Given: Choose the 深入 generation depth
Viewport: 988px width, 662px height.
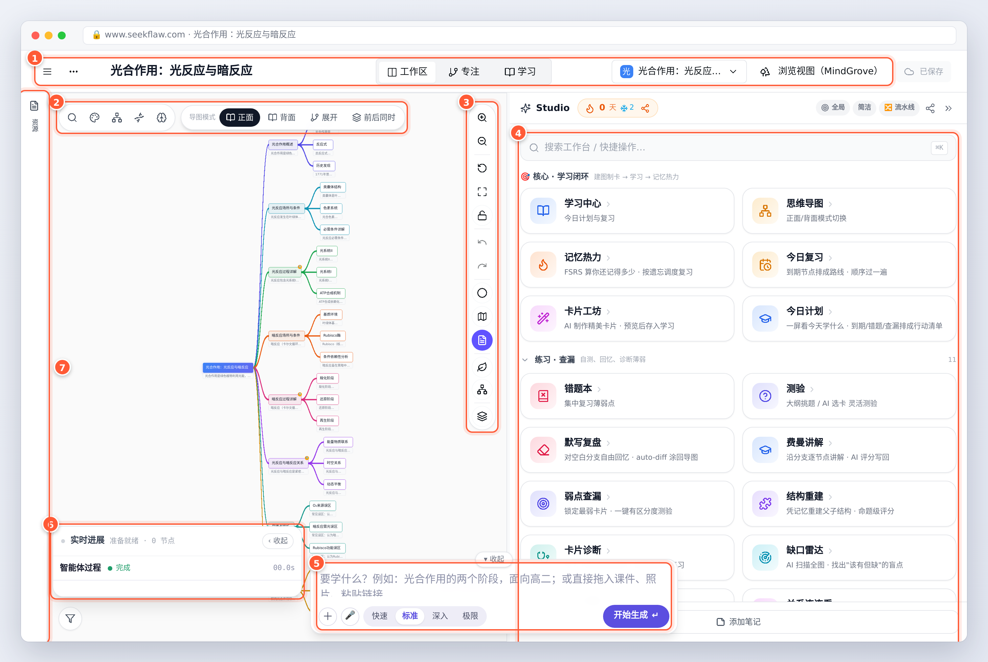Looking at the screenshot, I should click(x=440, y=616).
